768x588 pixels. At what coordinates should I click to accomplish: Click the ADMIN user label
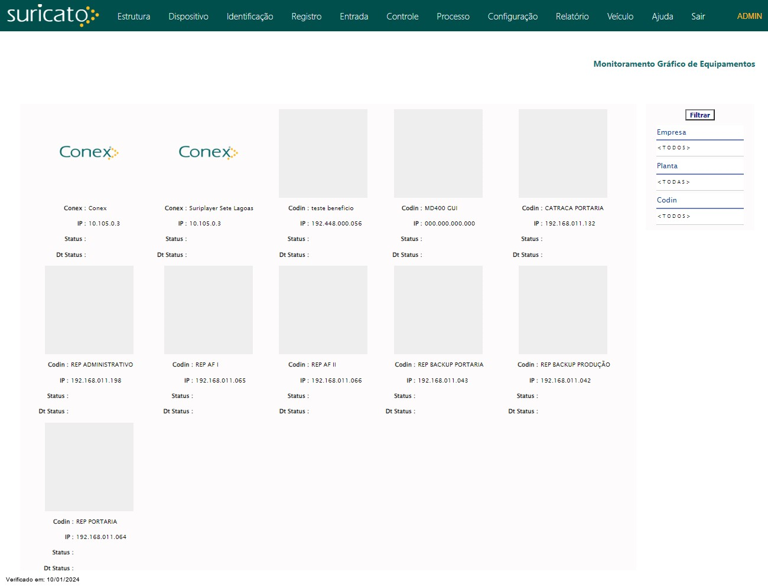749,17
